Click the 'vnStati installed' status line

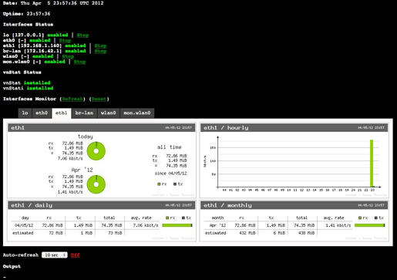28,88
